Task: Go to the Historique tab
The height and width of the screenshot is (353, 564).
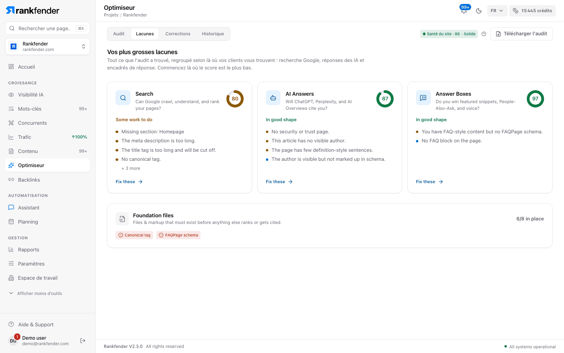Action: tap(213, 34)
